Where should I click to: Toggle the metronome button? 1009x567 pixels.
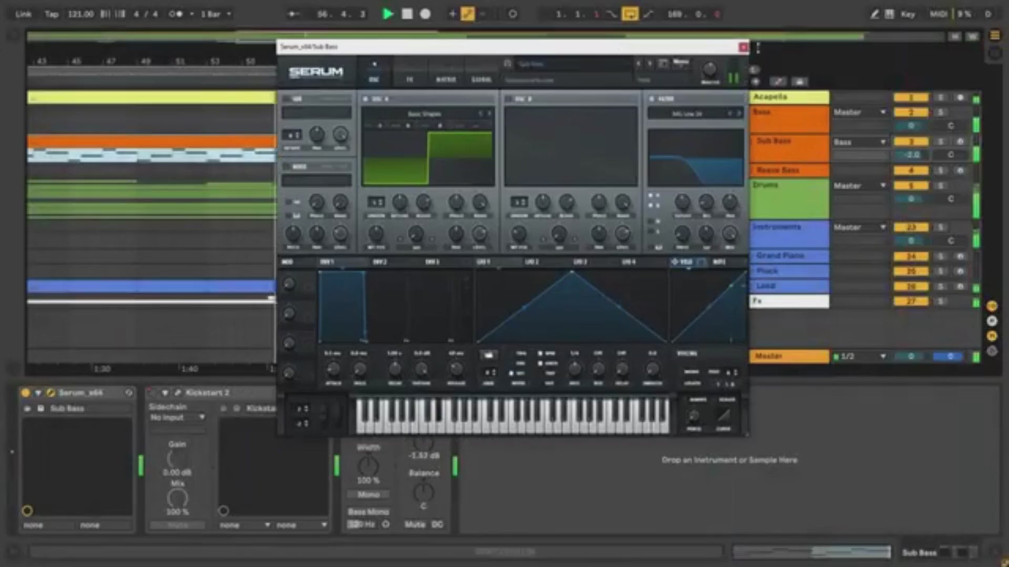176,14
